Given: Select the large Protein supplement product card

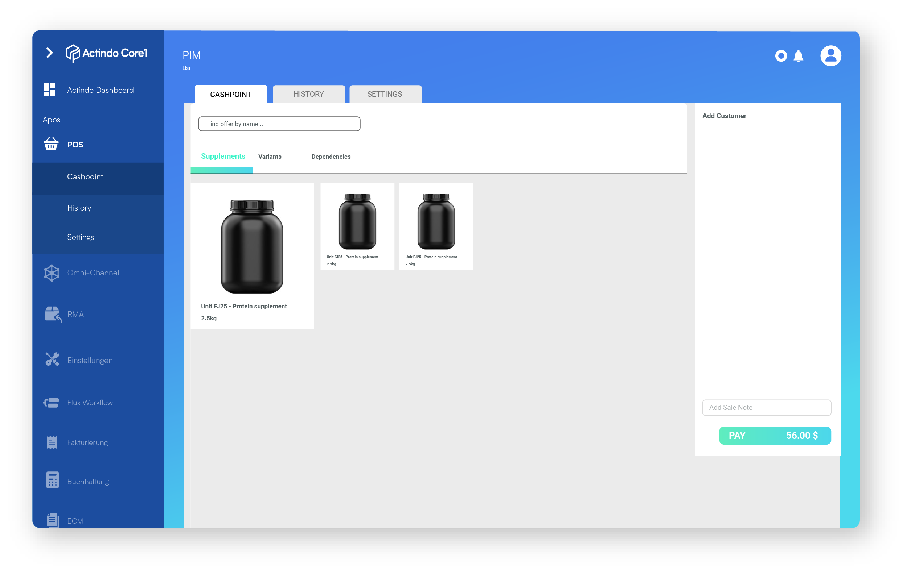Looking at the screenshot, I should [x=252, y=255].
